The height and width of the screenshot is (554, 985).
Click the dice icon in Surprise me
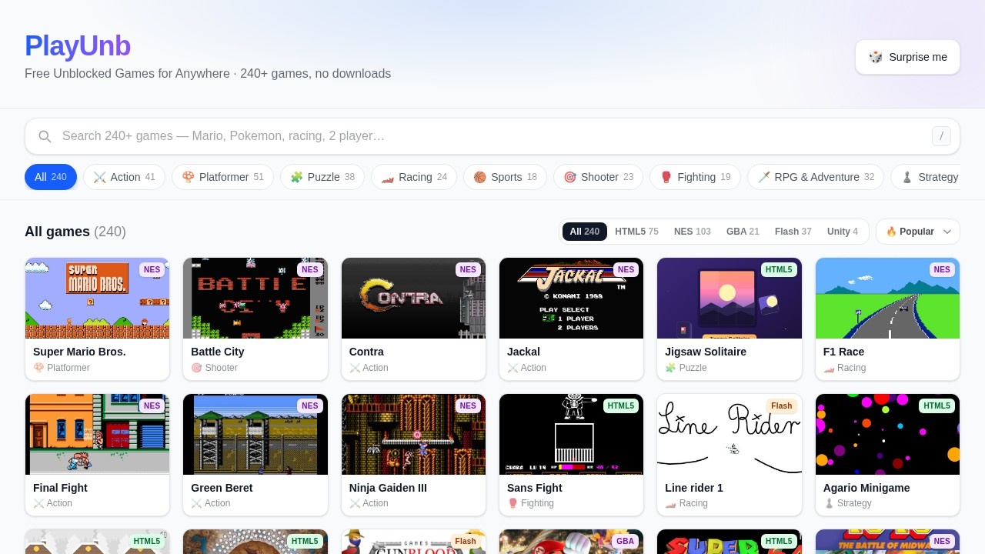(876, 57)
